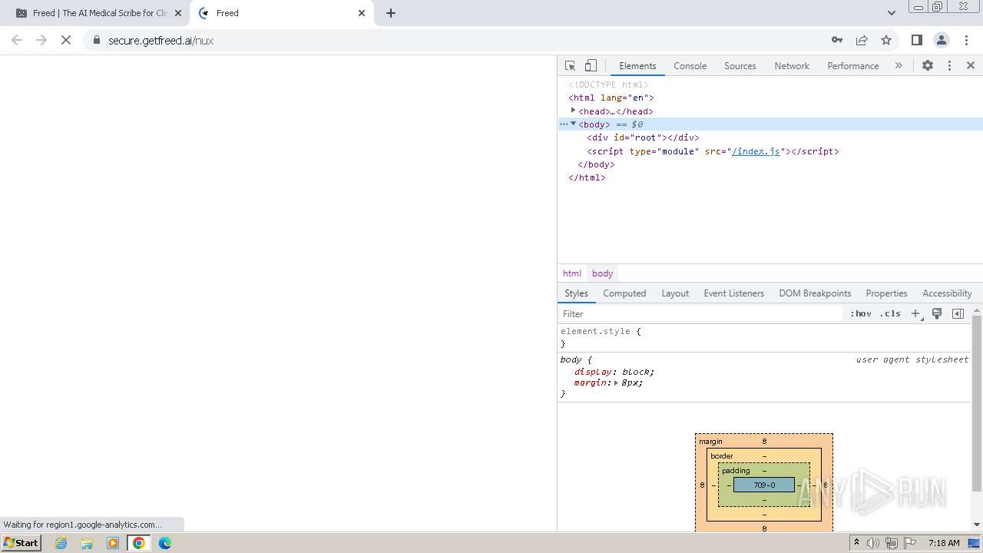983x553 pixels.
Task: View site information lock icon
Action: coord(96,40)
